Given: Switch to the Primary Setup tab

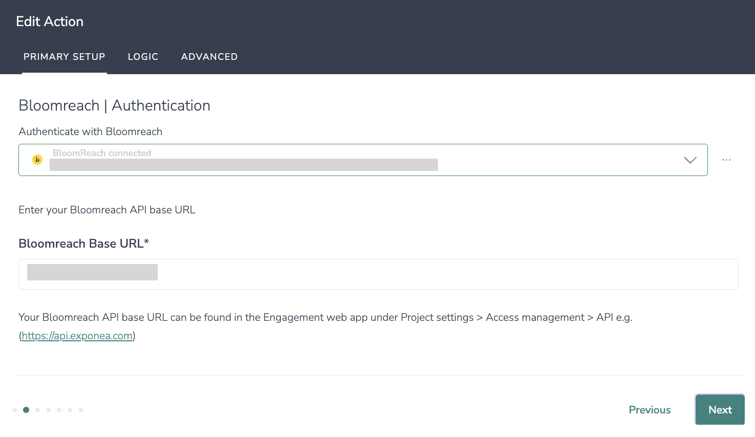Looking at the screenshot, I should pyautogui.click(x=64, y=57).
